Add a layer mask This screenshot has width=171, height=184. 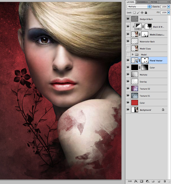pos(142,181)
